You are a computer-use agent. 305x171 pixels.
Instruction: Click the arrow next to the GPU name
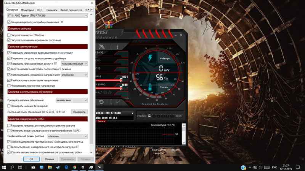click(x=132, y=113)
